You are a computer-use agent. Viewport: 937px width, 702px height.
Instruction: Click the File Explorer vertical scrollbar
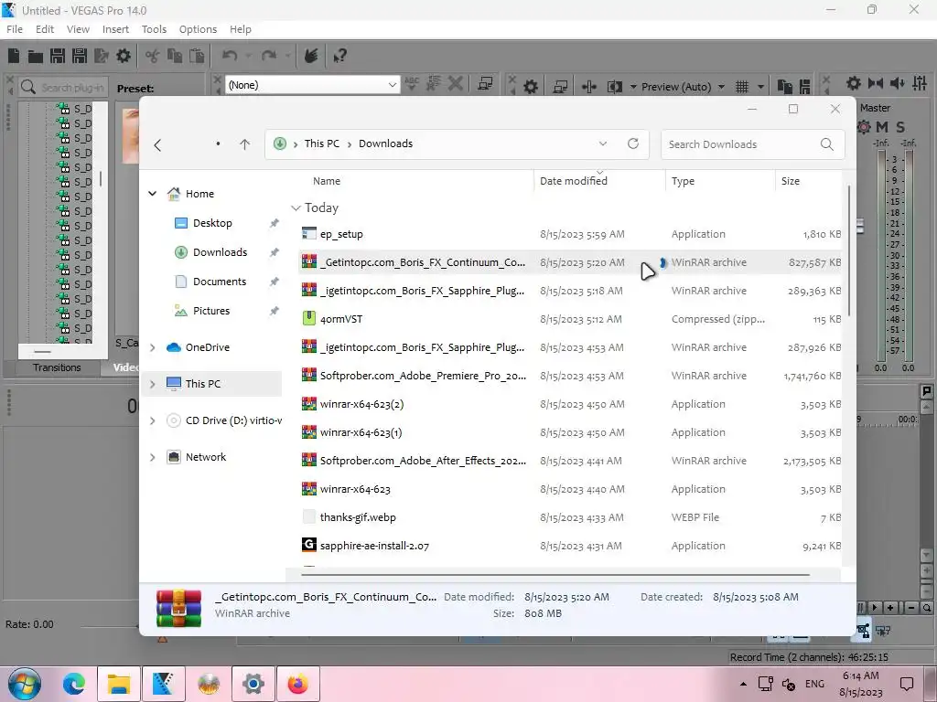click(848, 250)
